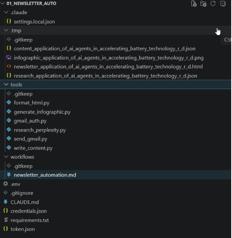Image resolution: width=232 pixels, height=238 pixels.
Task: Click the JSON braces icon beside token.json
Action: [6, 229]
